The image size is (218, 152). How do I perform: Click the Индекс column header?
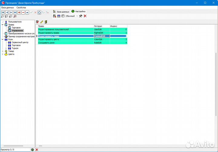(x=119, y=26)
